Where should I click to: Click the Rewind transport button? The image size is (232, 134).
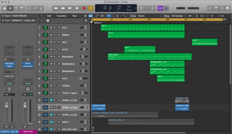tap(56, 8)
